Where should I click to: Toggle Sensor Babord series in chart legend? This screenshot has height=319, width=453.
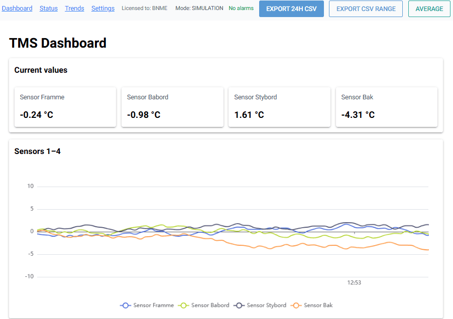[x=204, y=305]
